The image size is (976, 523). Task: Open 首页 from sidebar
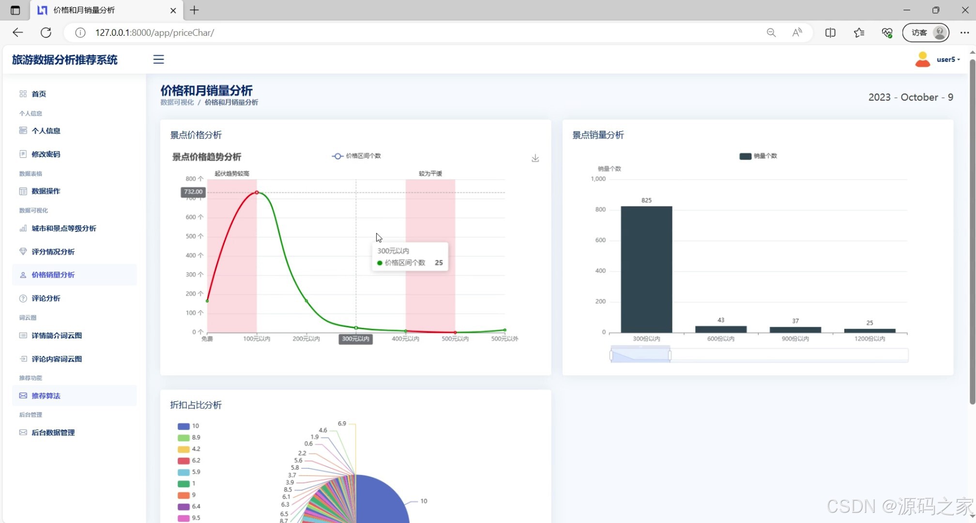pos(39,94)
